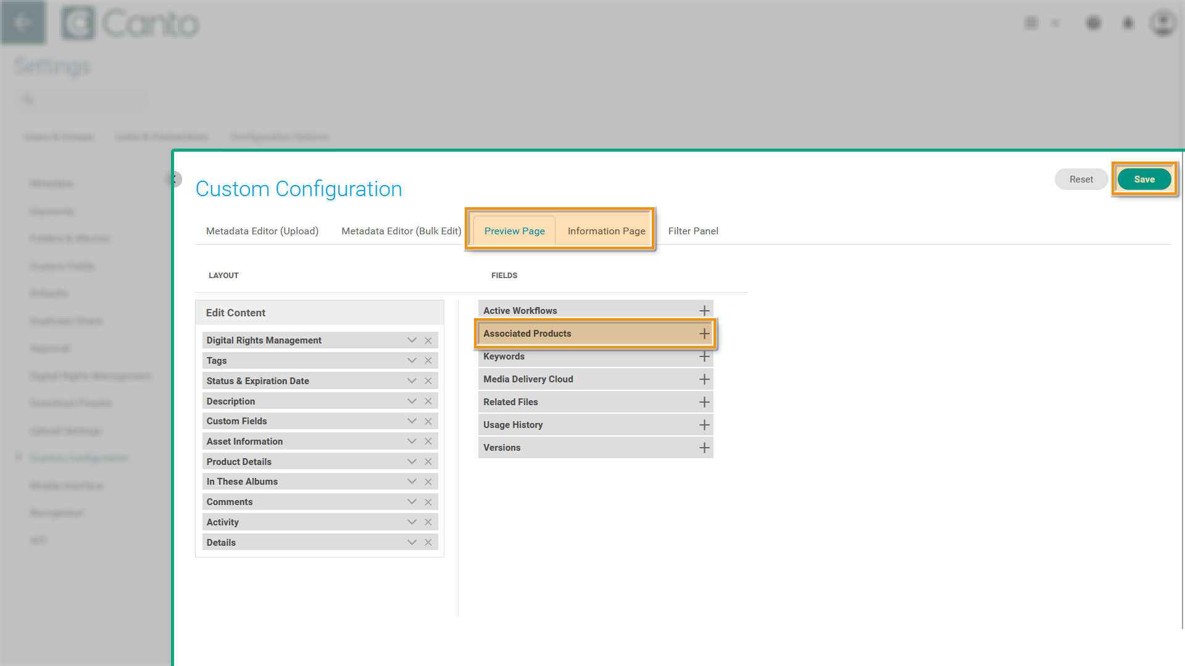Switch to the Information Page tab
The width and height of the screenshot is (1185, 666).
click(606, 231)
